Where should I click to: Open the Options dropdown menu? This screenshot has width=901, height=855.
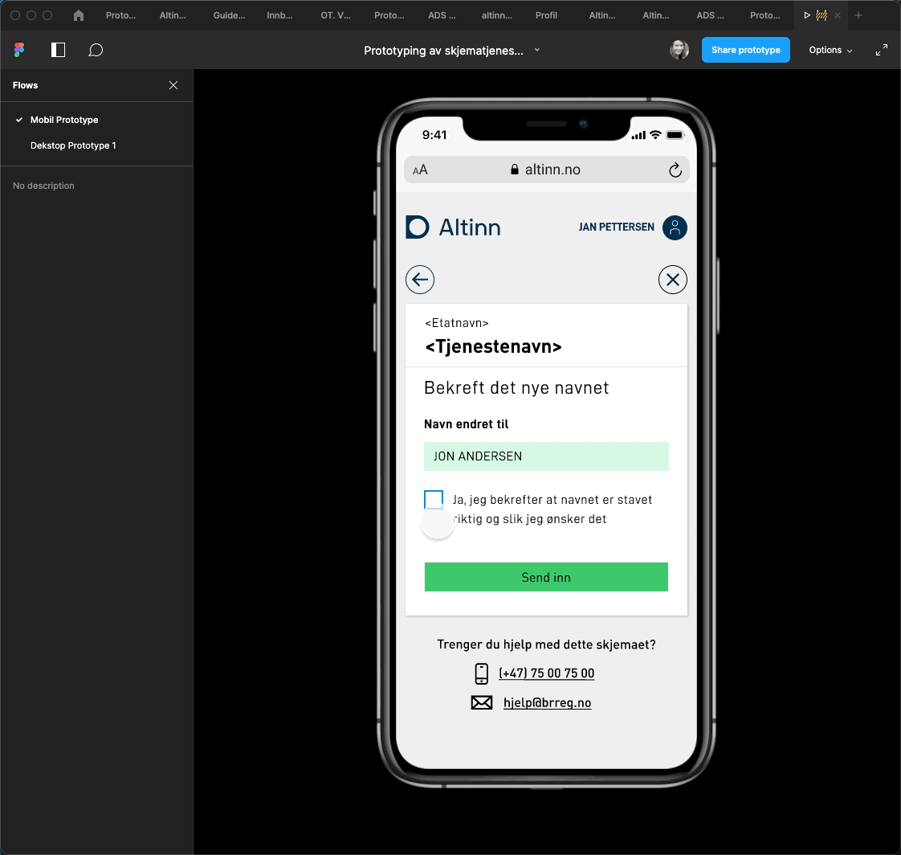[830, 50]
